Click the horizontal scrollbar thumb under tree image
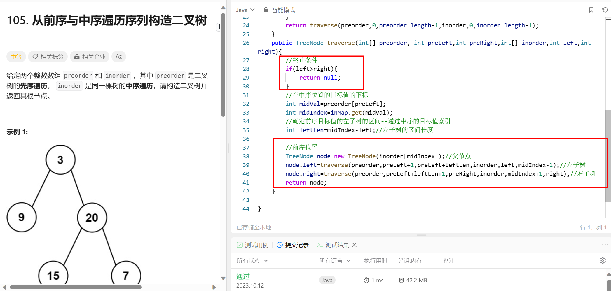Image resolution: width=611 pixels, height=291 pixels. pyautogui.click(x=76, y=287)
